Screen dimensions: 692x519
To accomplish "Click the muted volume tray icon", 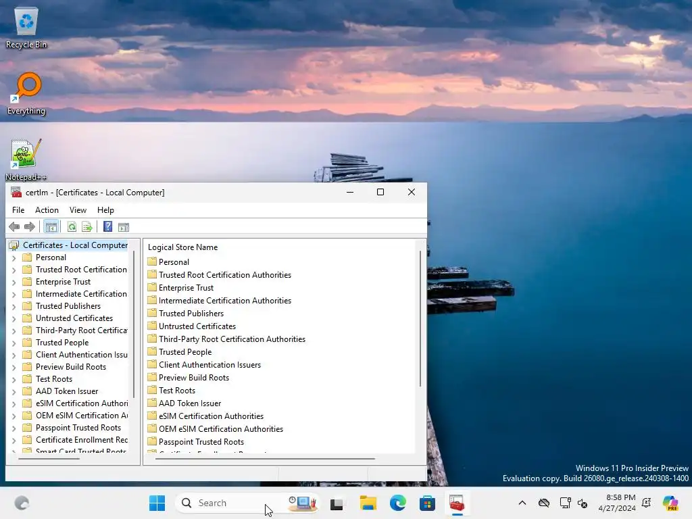I will click(583, 503).
